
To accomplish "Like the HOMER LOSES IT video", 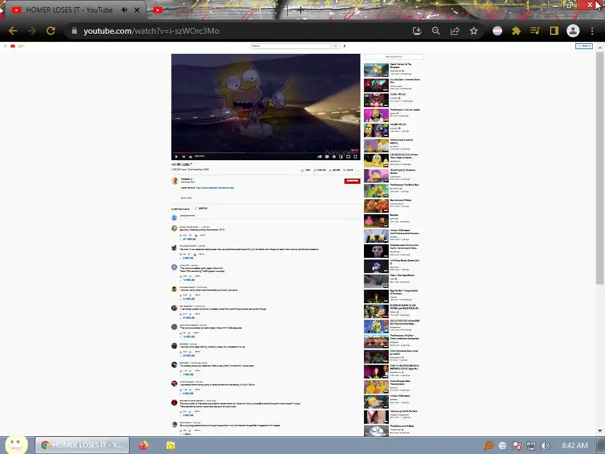I will pyautogui.click(x=305, y=170).
